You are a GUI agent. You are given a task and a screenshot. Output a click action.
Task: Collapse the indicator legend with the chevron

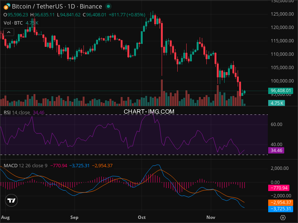[9, 32]
